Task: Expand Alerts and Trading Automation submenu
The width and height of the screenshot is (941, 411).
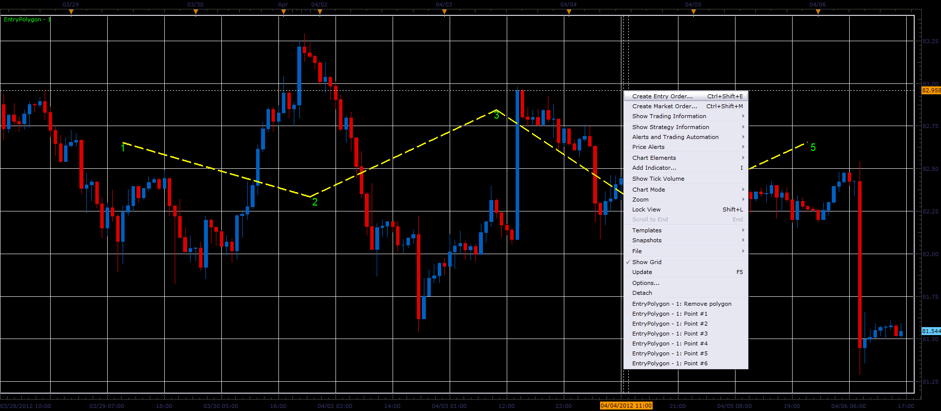Action: point(685,137)
